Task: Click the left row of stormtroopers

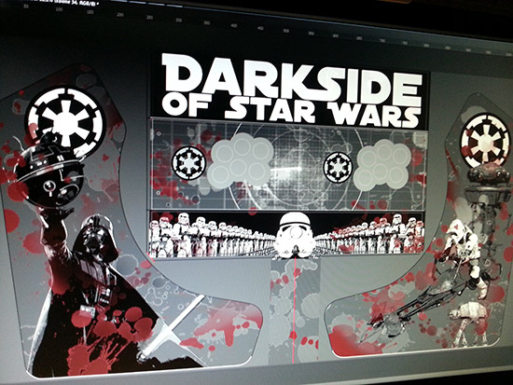Action: pyautogui.click(x=212, y=235)
